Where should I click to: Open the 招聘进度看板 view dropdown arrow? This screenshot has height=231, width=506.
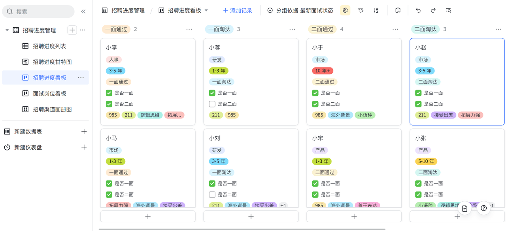pos(206,11)
